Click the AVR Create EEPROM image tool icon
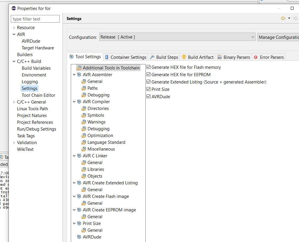 [x=79, y=210]
